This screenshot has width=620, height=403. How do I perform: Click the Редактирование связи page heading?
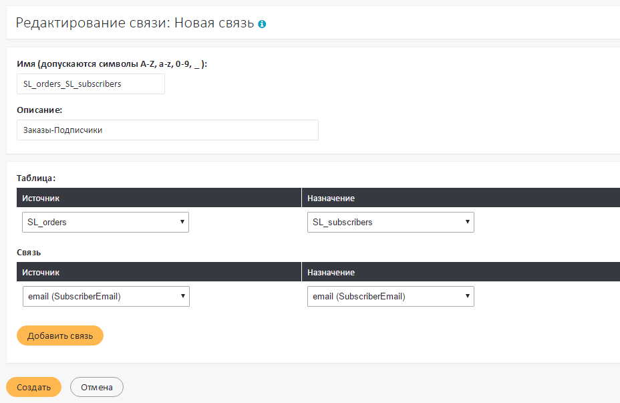point(93,23)
